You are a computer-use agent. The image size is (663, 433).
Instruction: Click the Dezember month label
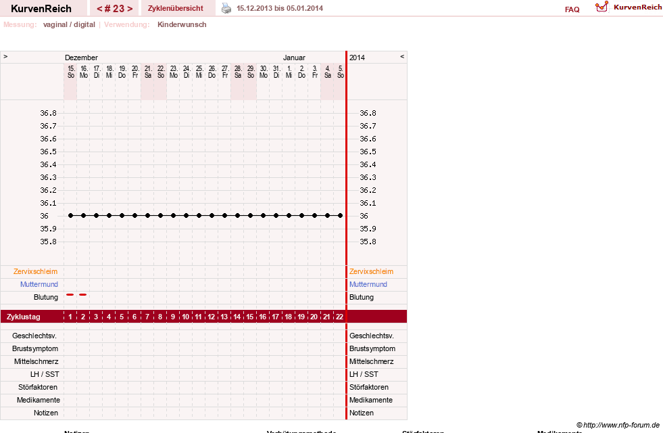[x=81, y=58]
